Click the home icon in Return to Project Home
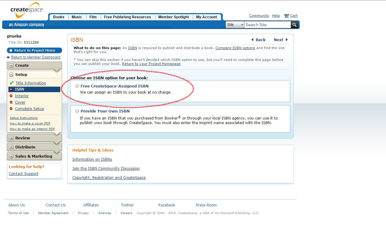 coord(11,51)
